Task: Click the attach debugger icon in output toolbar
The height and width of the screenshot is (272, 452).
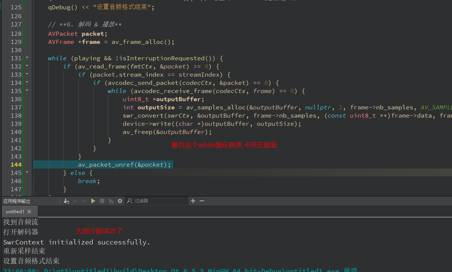Action: point(111,201)
